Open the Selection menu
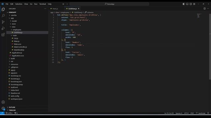 pyautogui.click(x=19, y=4)
